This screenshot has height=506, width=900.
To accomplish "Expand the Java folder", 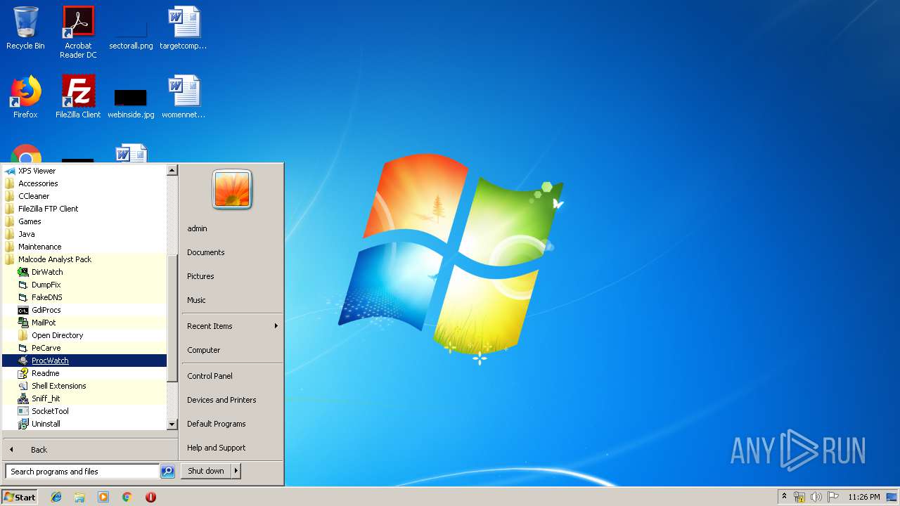I will 84,234.
